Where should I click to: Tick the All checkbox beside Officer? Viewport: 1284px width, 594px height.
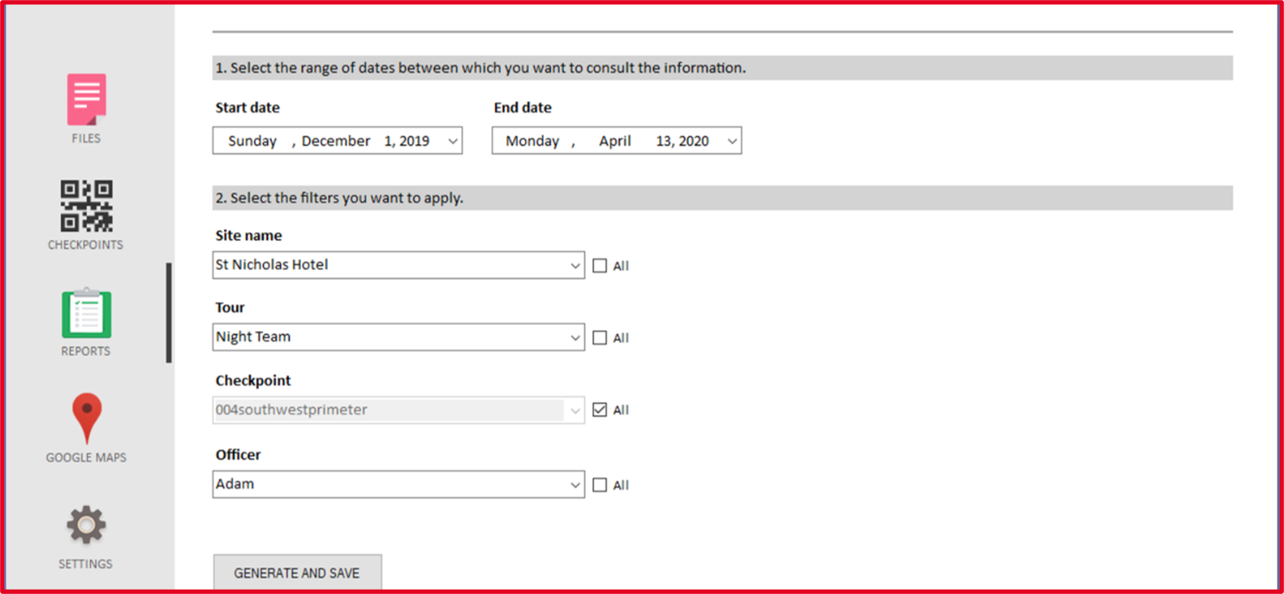599,485
